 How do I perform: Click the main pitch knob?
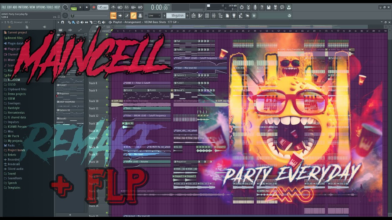click(65, 16)
